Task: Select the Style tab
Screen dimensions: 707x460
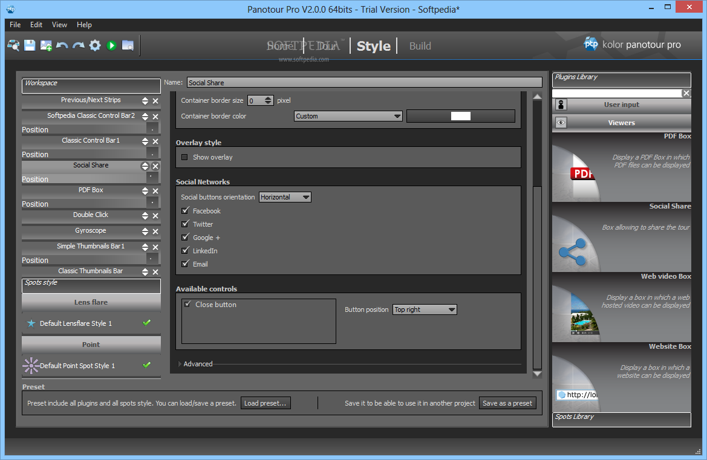Action: [373, 46]
